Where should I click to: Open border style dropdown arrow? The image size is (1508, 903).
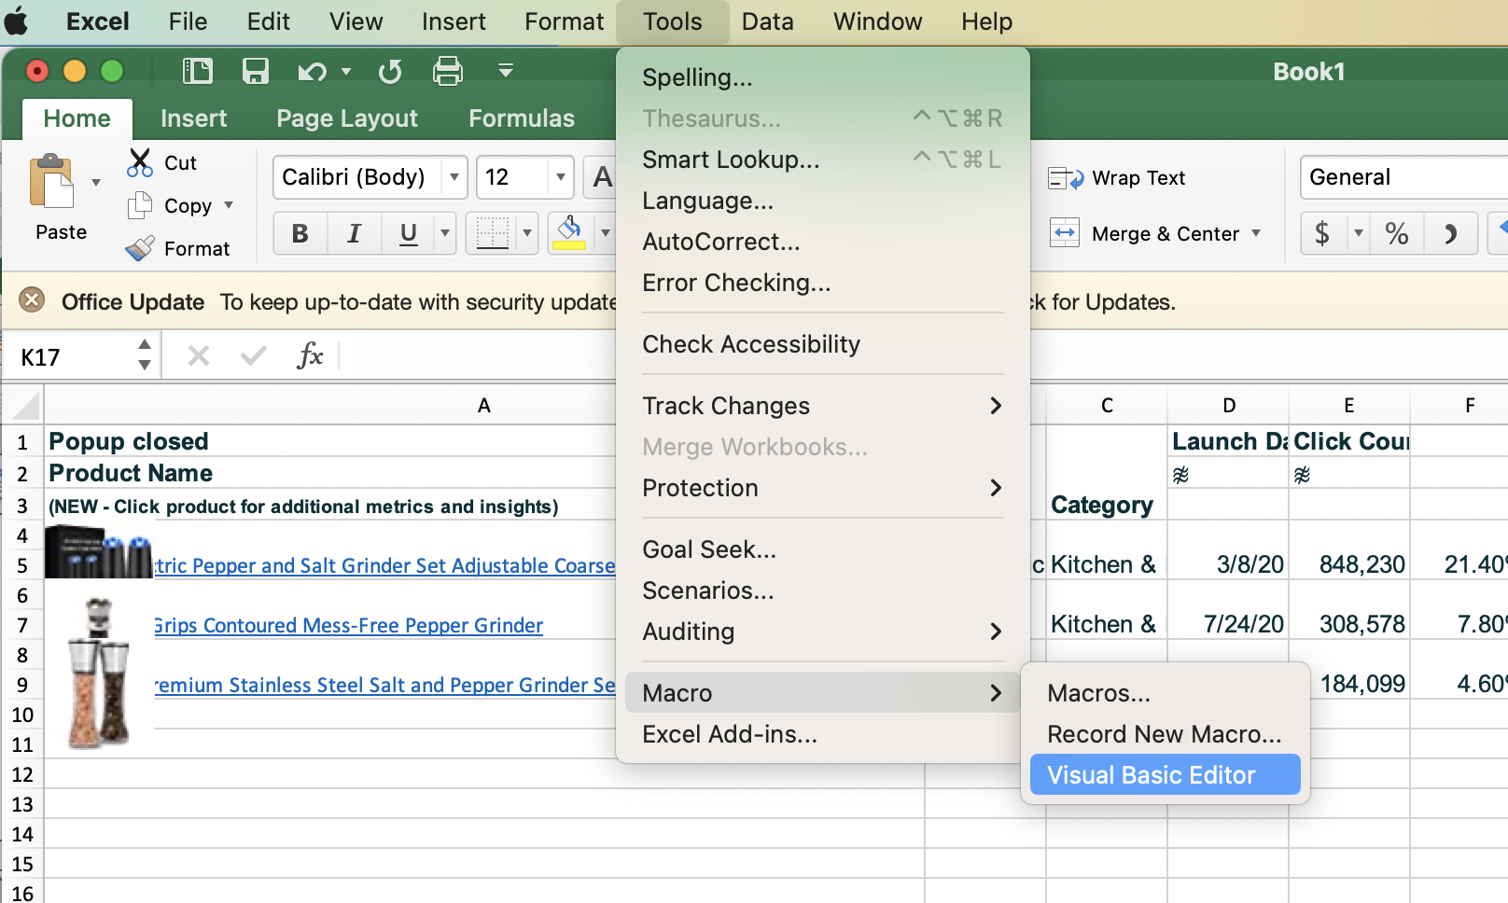pos(527,233)
